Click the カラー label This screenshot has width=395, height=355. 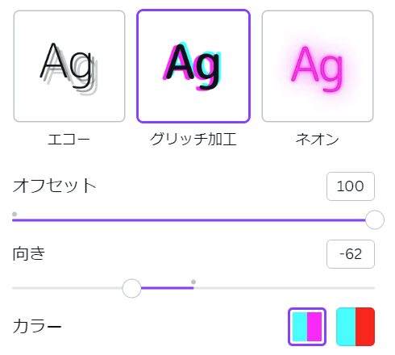point(37,326)
